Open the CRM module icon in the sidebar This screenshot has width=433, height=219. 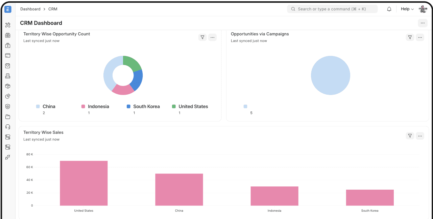[x=8, y=35]
